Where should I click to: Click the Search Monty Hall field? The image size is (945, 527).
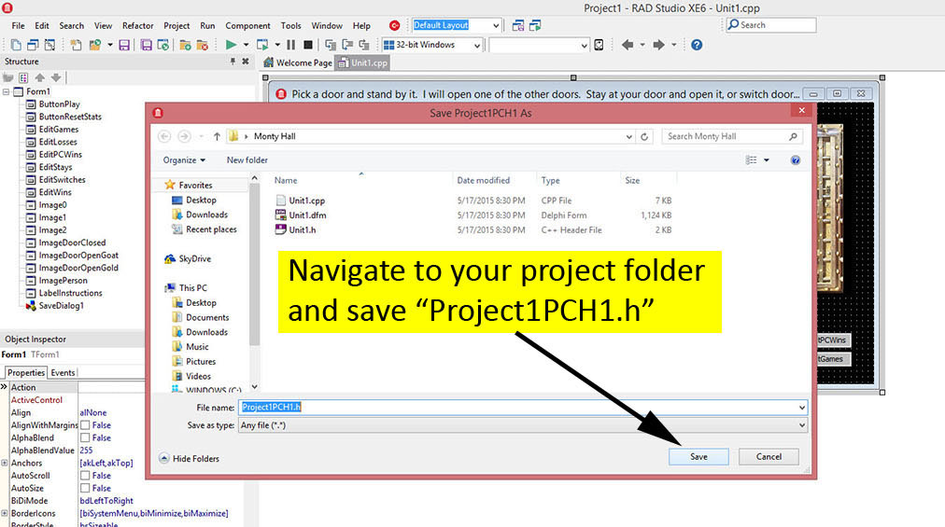[x=732, y=137]
